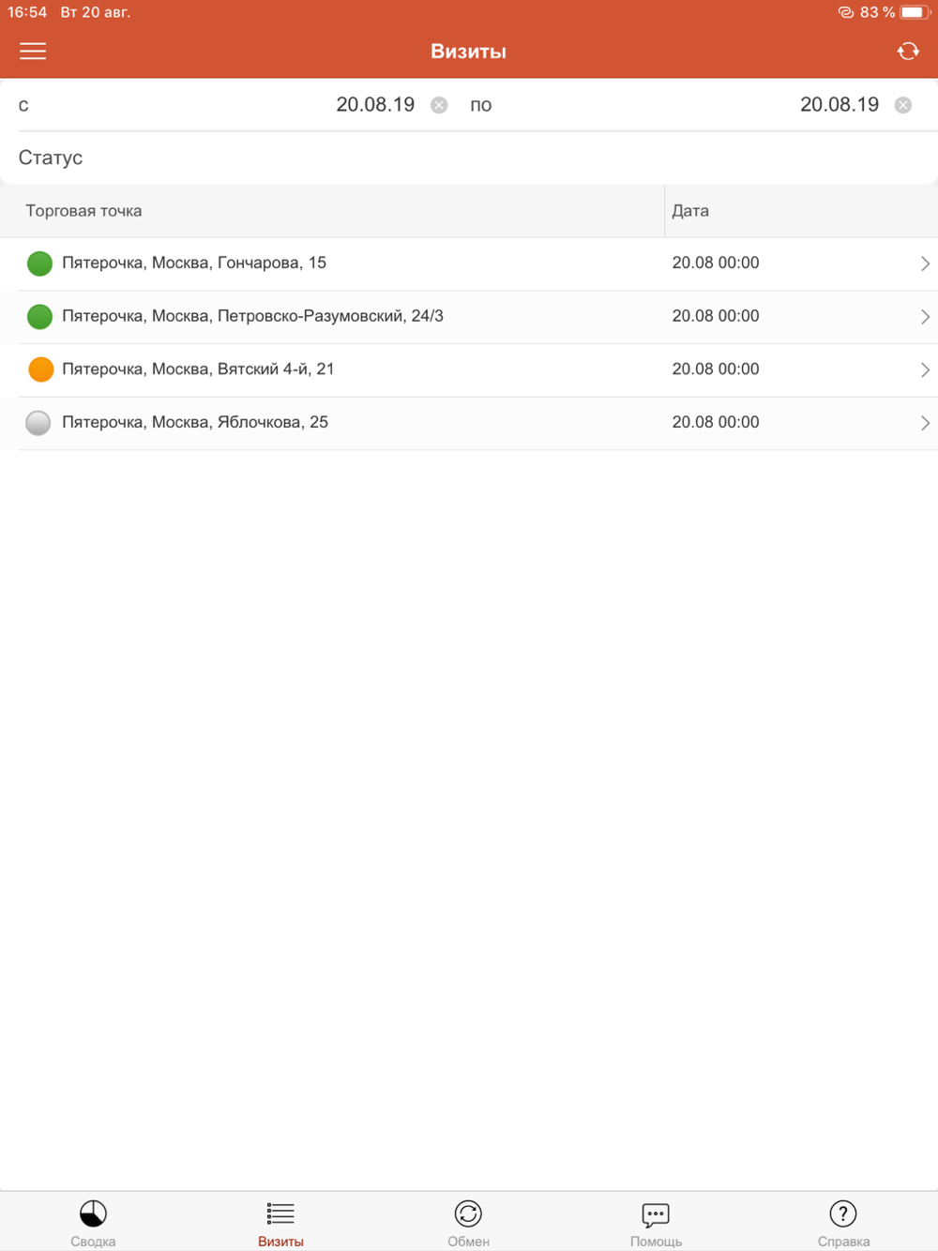
Task: Open visit Пятерочка, Москва, Гончарова, 15
Action: pyautogui.click(x=469, y=264)
